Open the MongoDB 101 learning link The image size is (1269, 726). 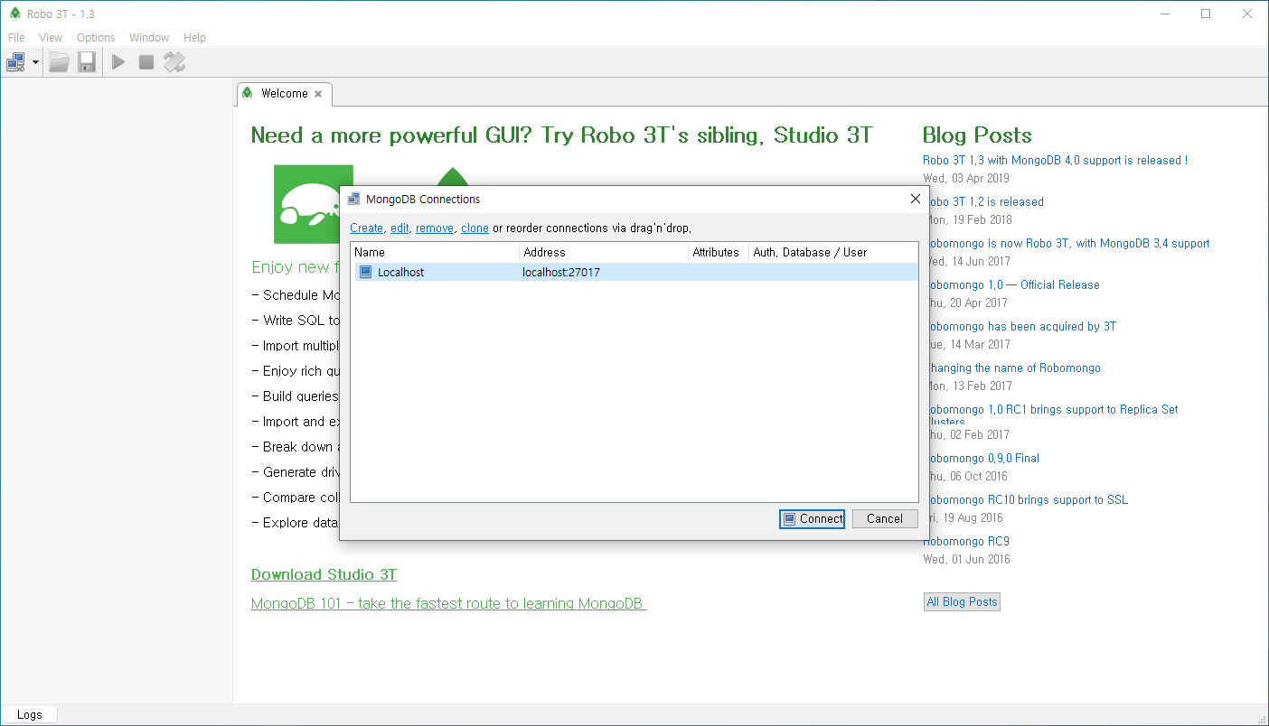tap(449, 603)
